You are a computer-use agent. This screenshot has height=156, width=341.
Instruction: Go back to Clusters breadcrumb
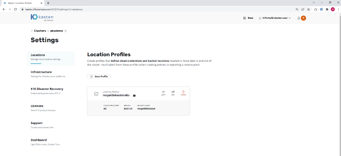[x=40, y=31]
